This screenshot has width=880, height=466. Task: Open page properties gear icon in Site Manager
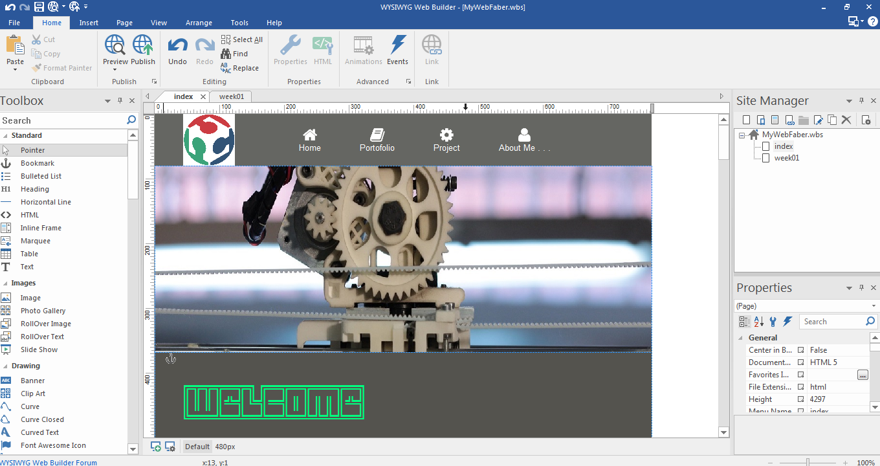coord(866,120)
